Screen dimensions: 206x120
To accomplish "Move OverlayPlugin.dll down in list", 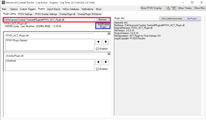I will pyautogui.click(x=105, y=62).
